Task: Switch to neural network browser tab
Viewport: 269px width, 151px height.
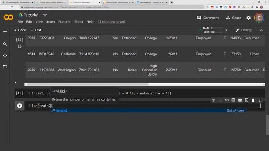Action: [x=152, y=3]
